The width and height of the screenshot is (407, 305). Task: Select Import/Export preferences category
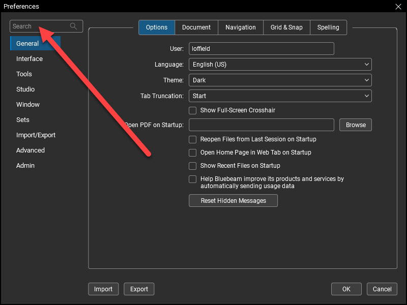(36, 135)
